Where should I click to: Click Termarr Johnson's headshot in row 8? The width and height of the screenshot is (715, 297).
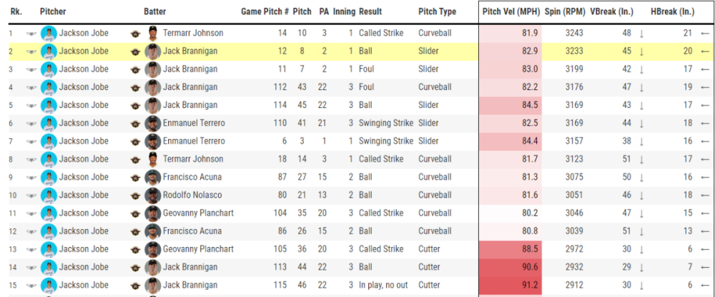(x=152, y=159)
